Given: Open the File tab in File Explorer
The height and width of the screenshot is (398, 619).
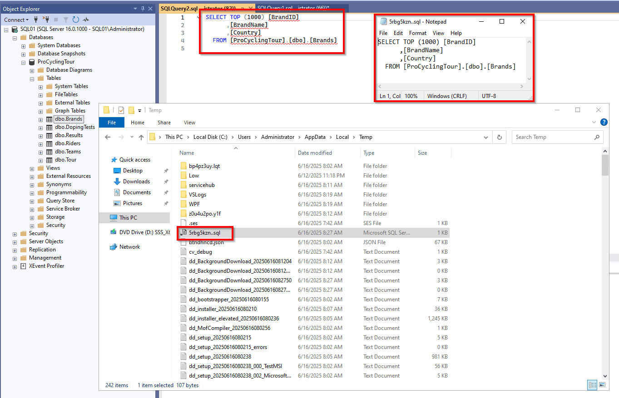Looking at the screenshot, I should click(x=112, y=123).
